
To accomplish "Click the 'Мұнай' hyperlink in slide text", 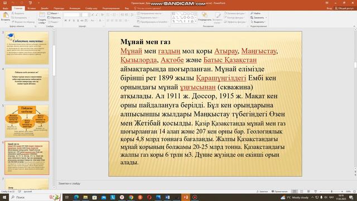I will click(x=131, y=51).
